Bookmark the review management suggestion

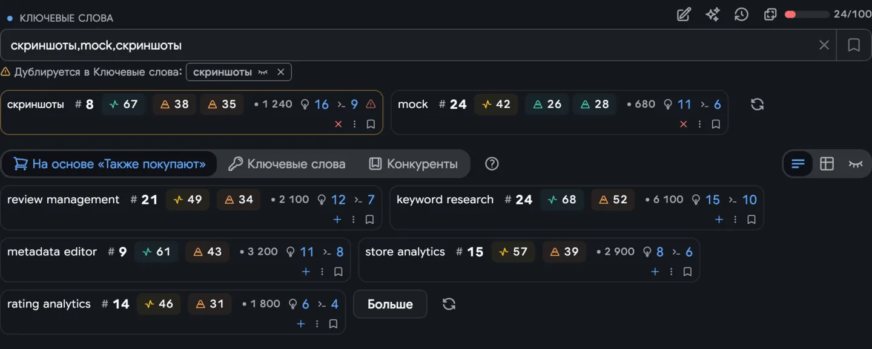(369, 220)
